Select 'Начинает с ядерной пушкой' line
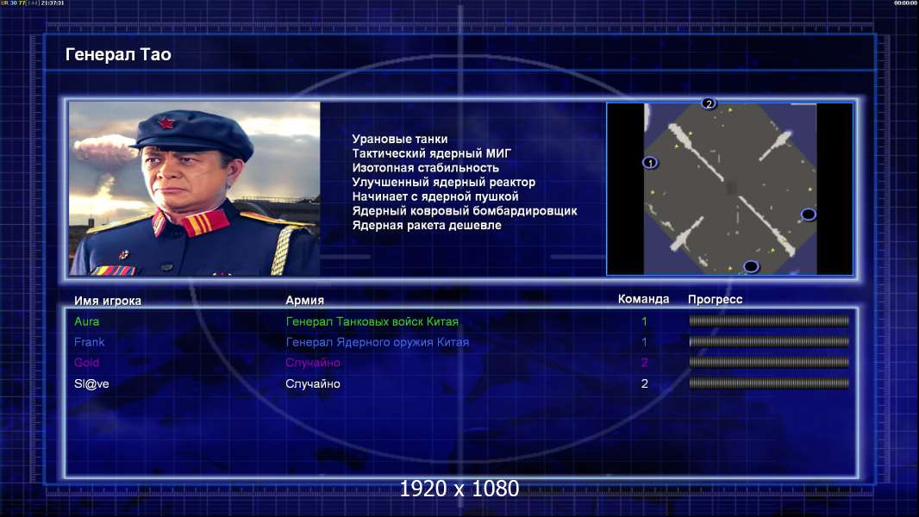Viewport: 919px width, 517px height. [x=435, y=196]
